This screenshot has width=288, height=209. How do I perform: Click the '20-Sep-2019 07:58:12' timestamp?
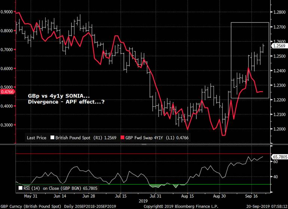tap(267, 206)
